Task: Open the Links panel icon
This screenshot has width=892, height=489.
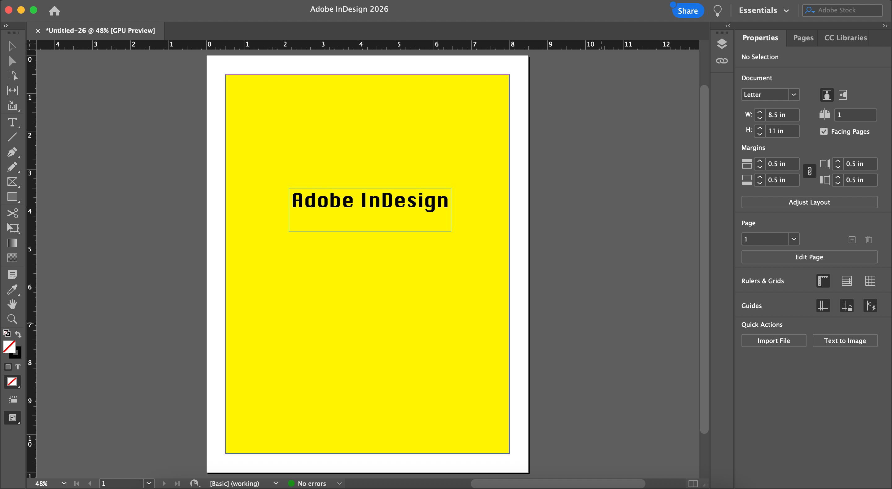Action: tap(722, 61)
